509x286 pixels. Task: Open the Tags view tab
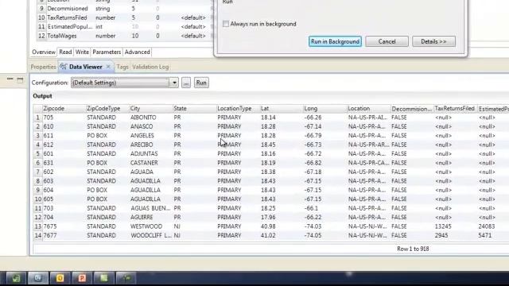122,67
